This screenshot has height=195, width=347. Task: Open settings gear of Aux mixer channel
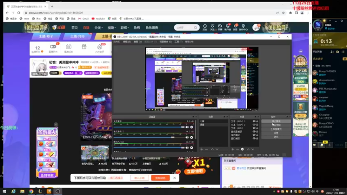192,147
